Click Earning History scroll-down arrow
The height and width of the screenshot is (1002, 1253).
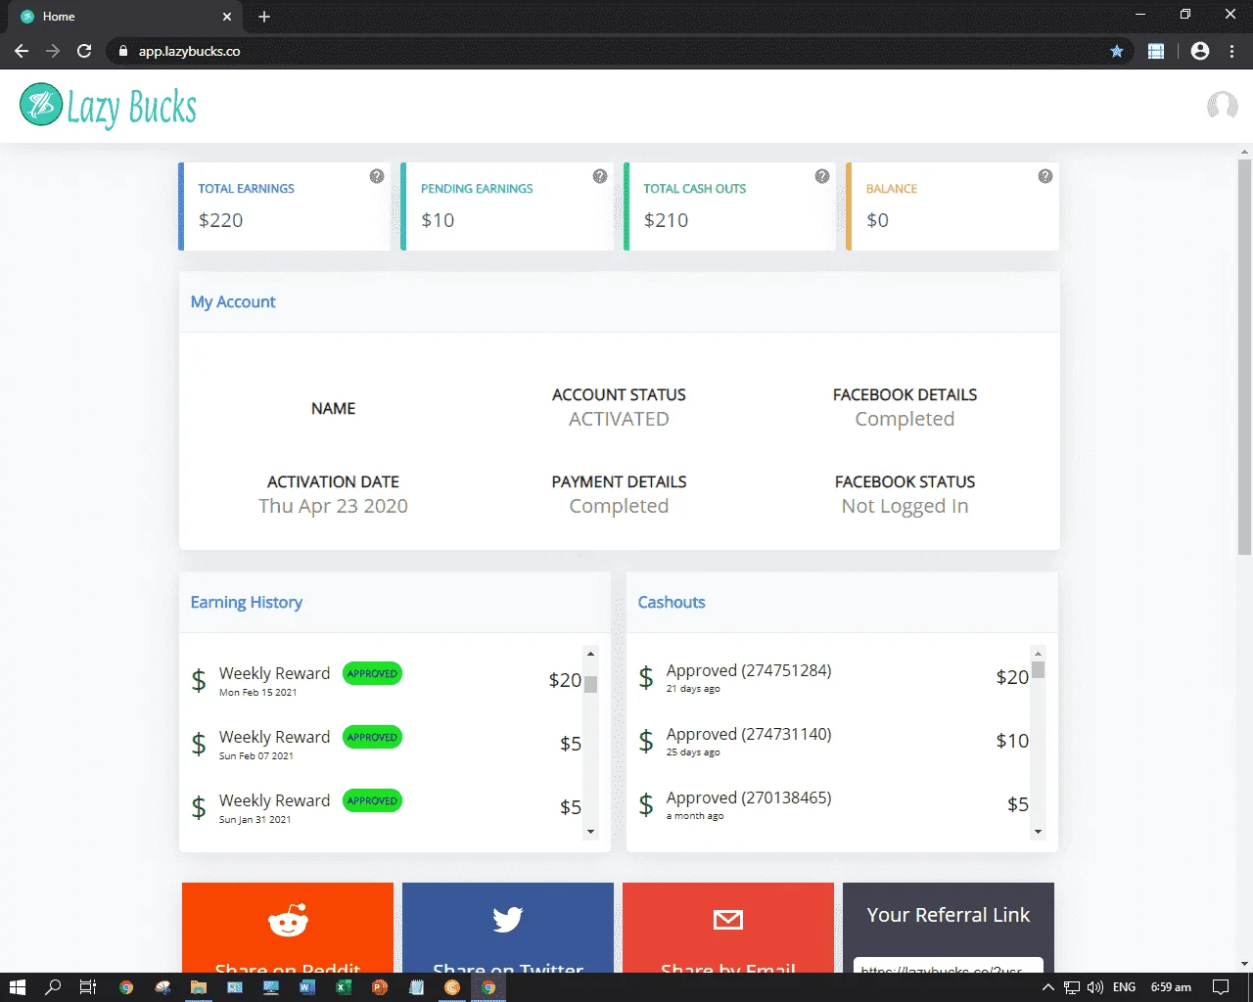click(x=590, y=832)
